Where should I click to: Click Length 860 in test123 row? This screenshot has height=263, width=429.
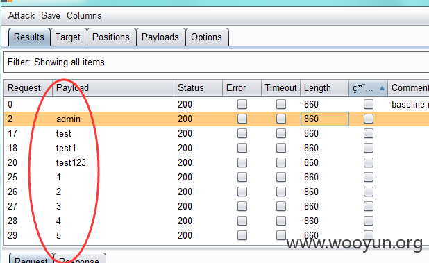click(x=324, y=162)
